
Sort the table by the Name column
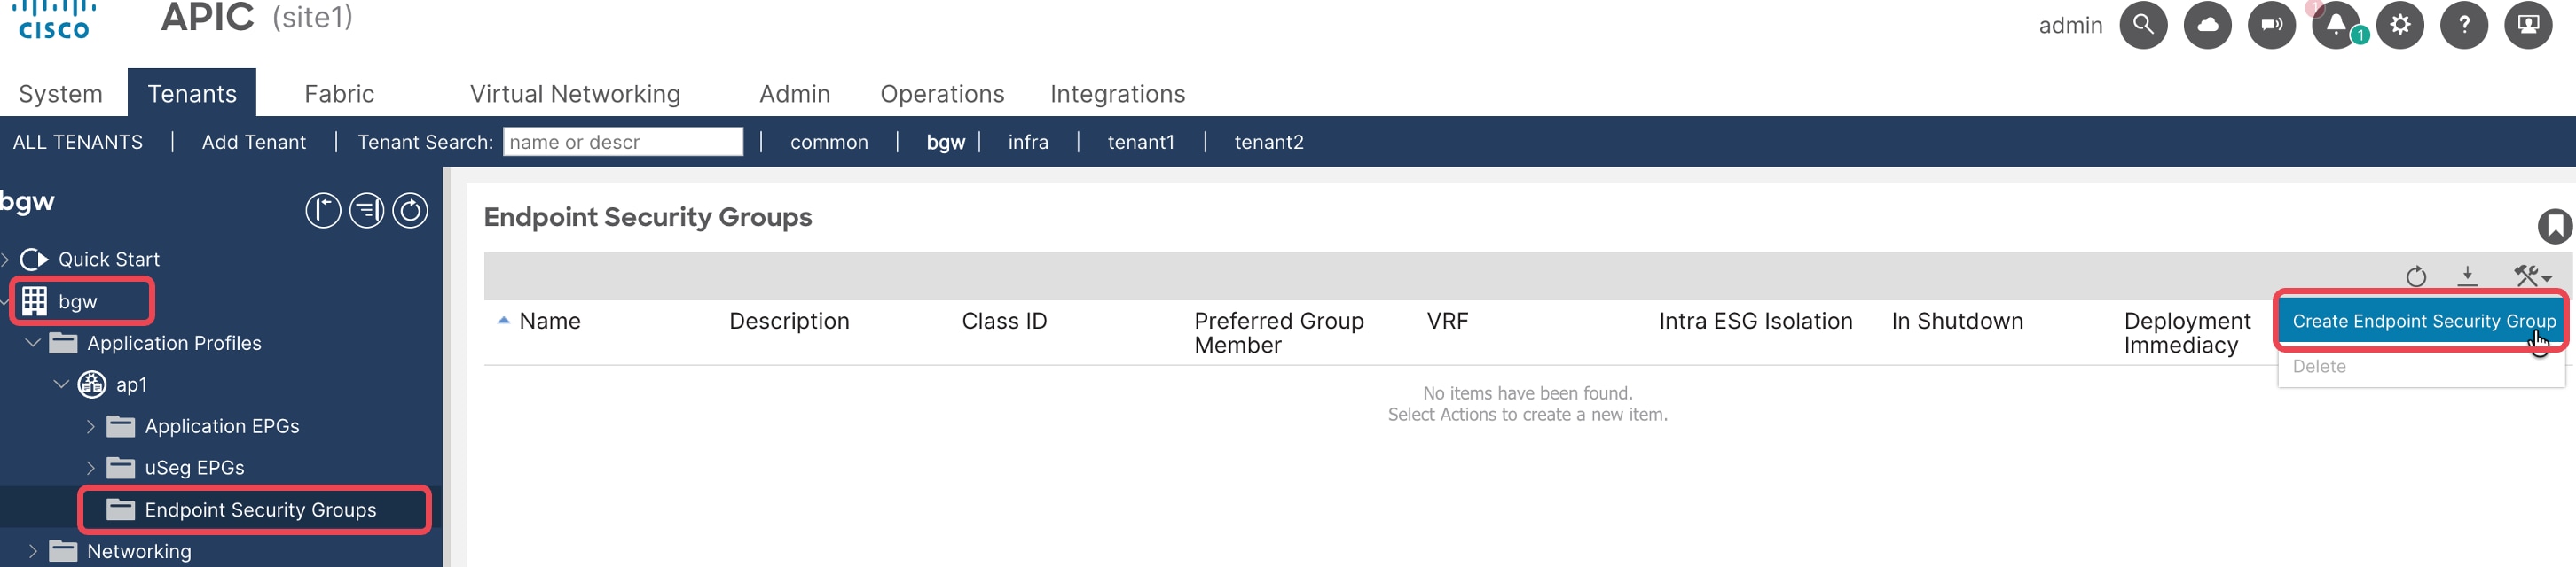tap(549, 322)
